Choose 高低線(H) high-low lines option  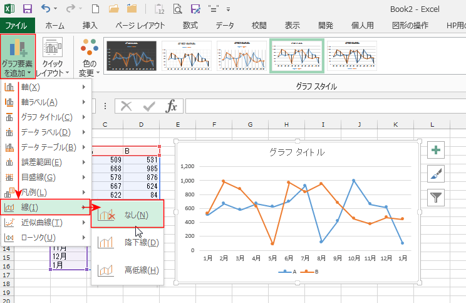click(x=128, y=270)
